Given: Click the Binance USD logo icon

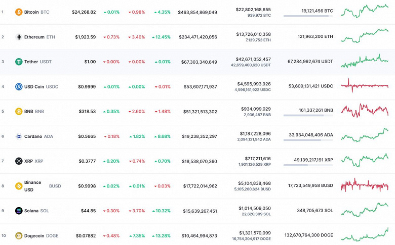Looking at the screenshot, I should click(x=19, y=186).
